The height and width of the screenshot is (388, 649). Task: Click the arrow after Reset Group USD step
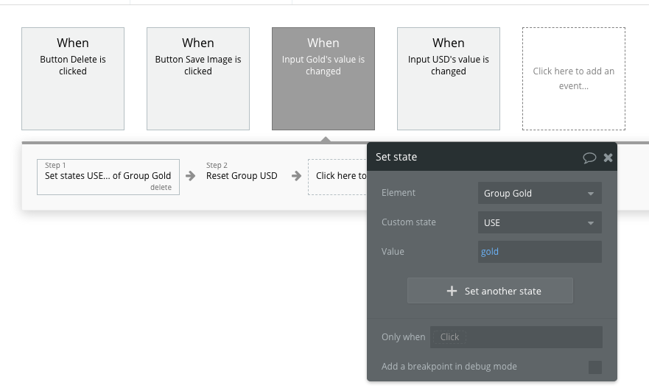point(296,176)
